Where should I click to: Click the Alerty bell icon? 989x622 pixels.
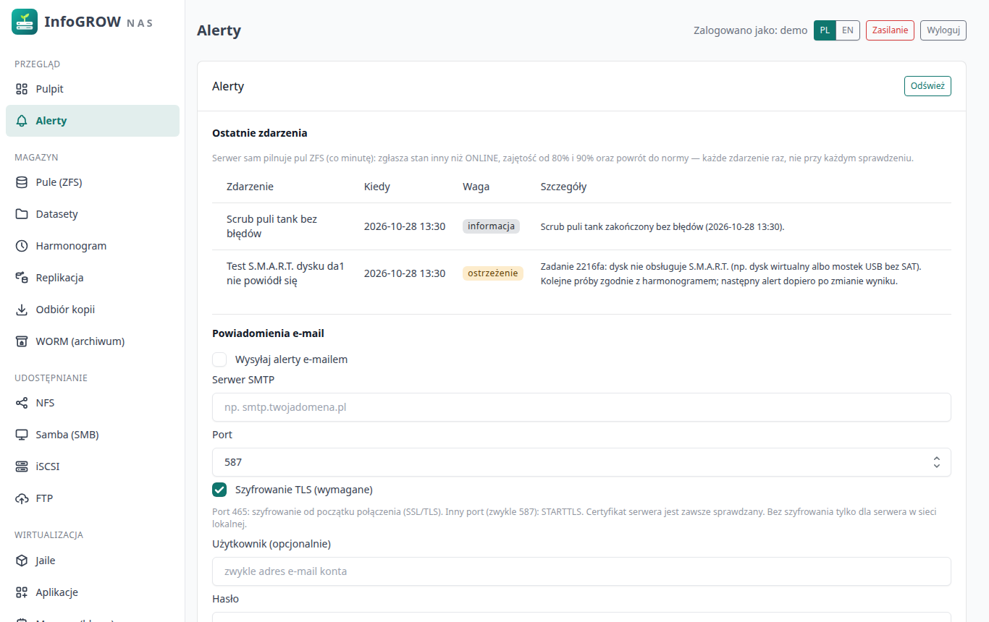[x=22, y=121]
